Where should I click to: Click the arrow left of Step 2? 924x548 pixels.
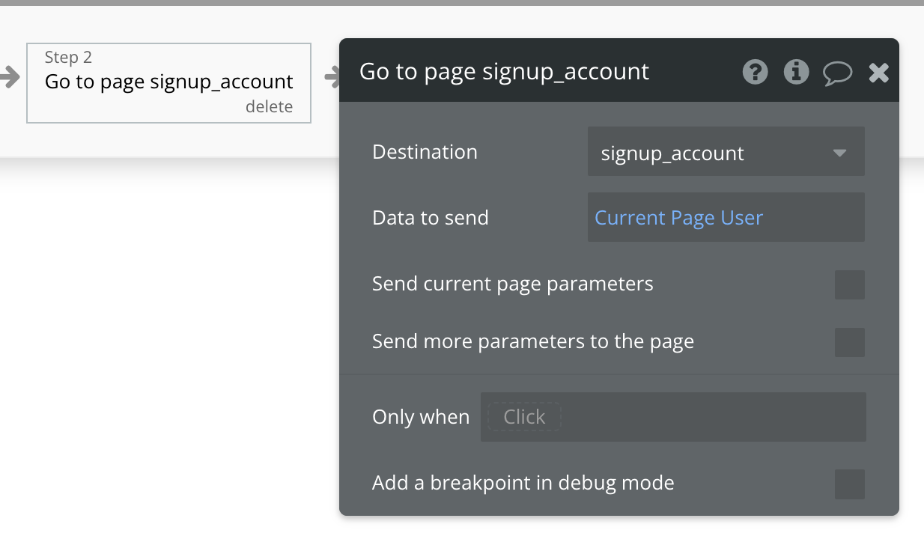(10, 76)
